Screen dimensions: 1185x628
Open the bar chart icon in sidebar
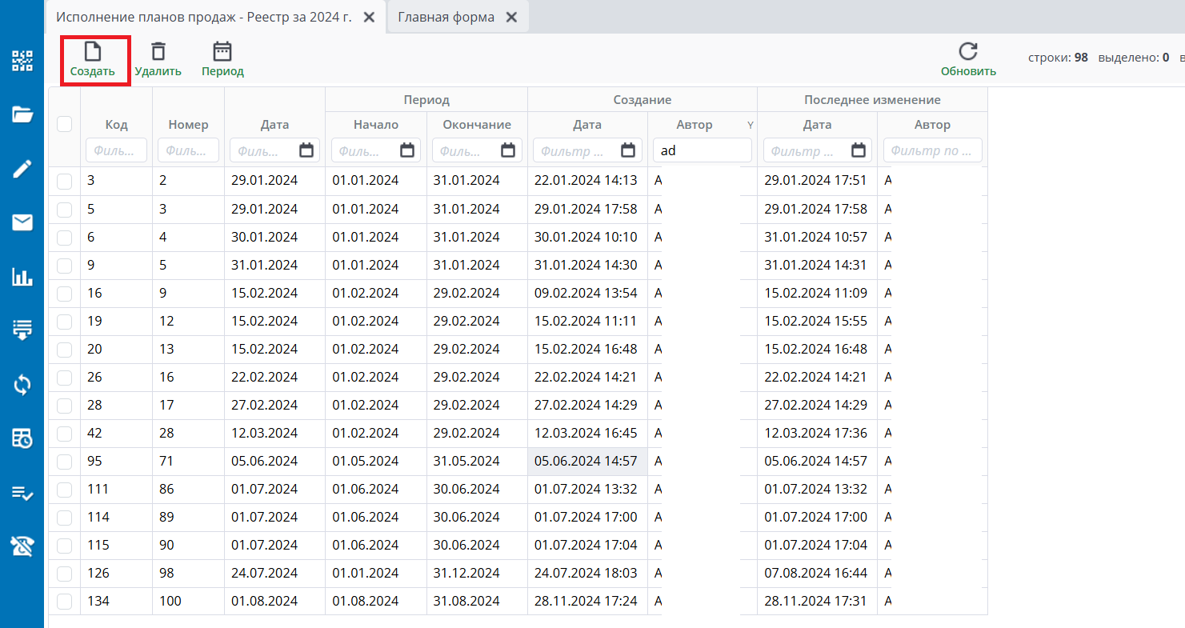coord(22,277)
